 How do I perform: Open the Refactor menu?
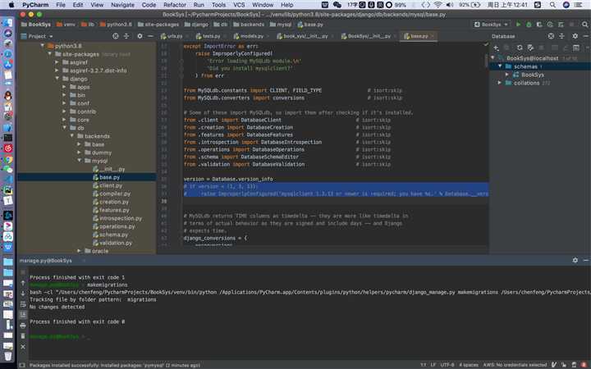[175, 5]
